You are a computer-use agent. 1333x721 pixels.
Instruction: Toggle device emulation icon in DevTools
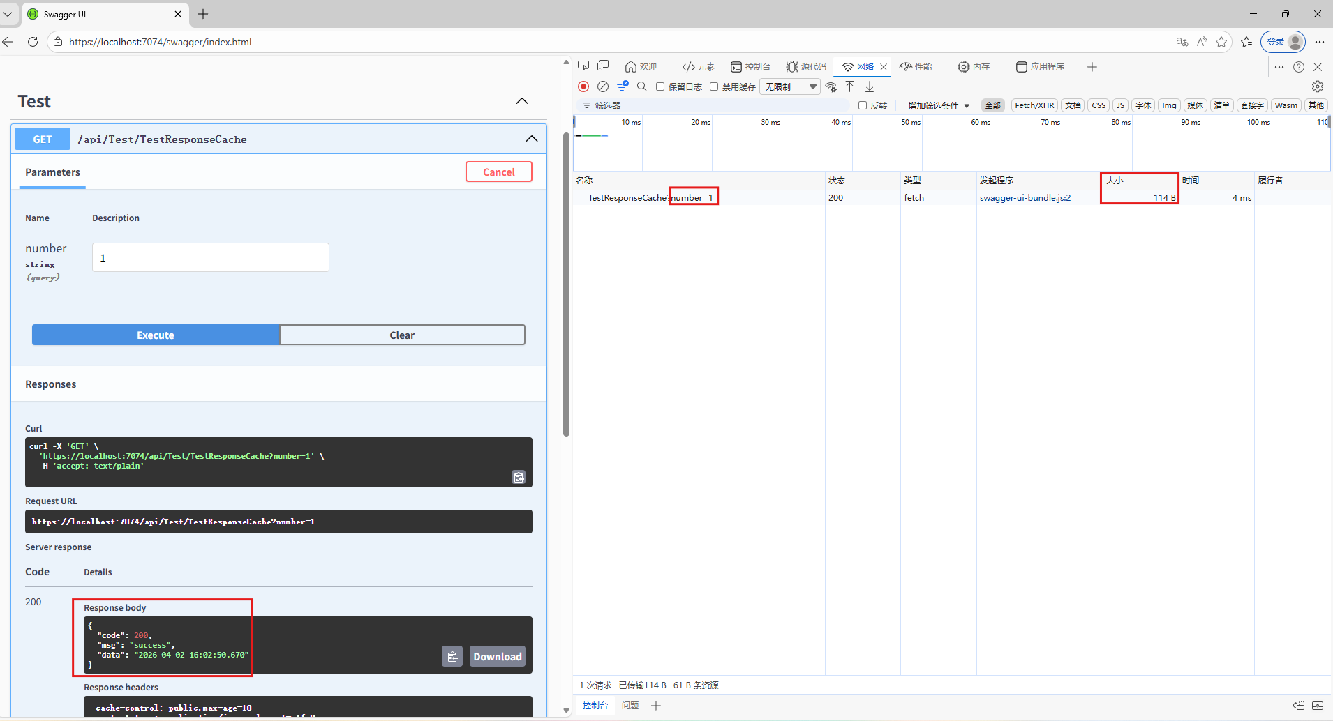(603, 66)
